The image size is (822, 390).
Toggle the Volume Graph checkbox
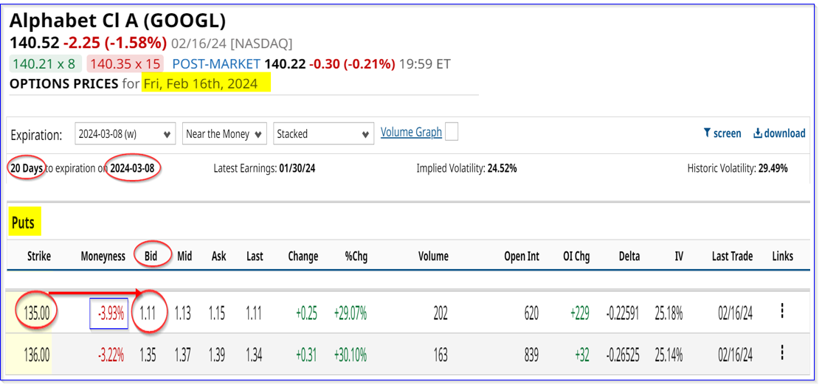click(x=452, y=132)
